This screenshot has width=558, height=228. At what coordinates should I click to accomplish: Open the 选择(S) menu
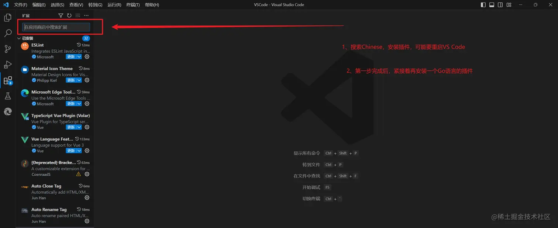58,5
